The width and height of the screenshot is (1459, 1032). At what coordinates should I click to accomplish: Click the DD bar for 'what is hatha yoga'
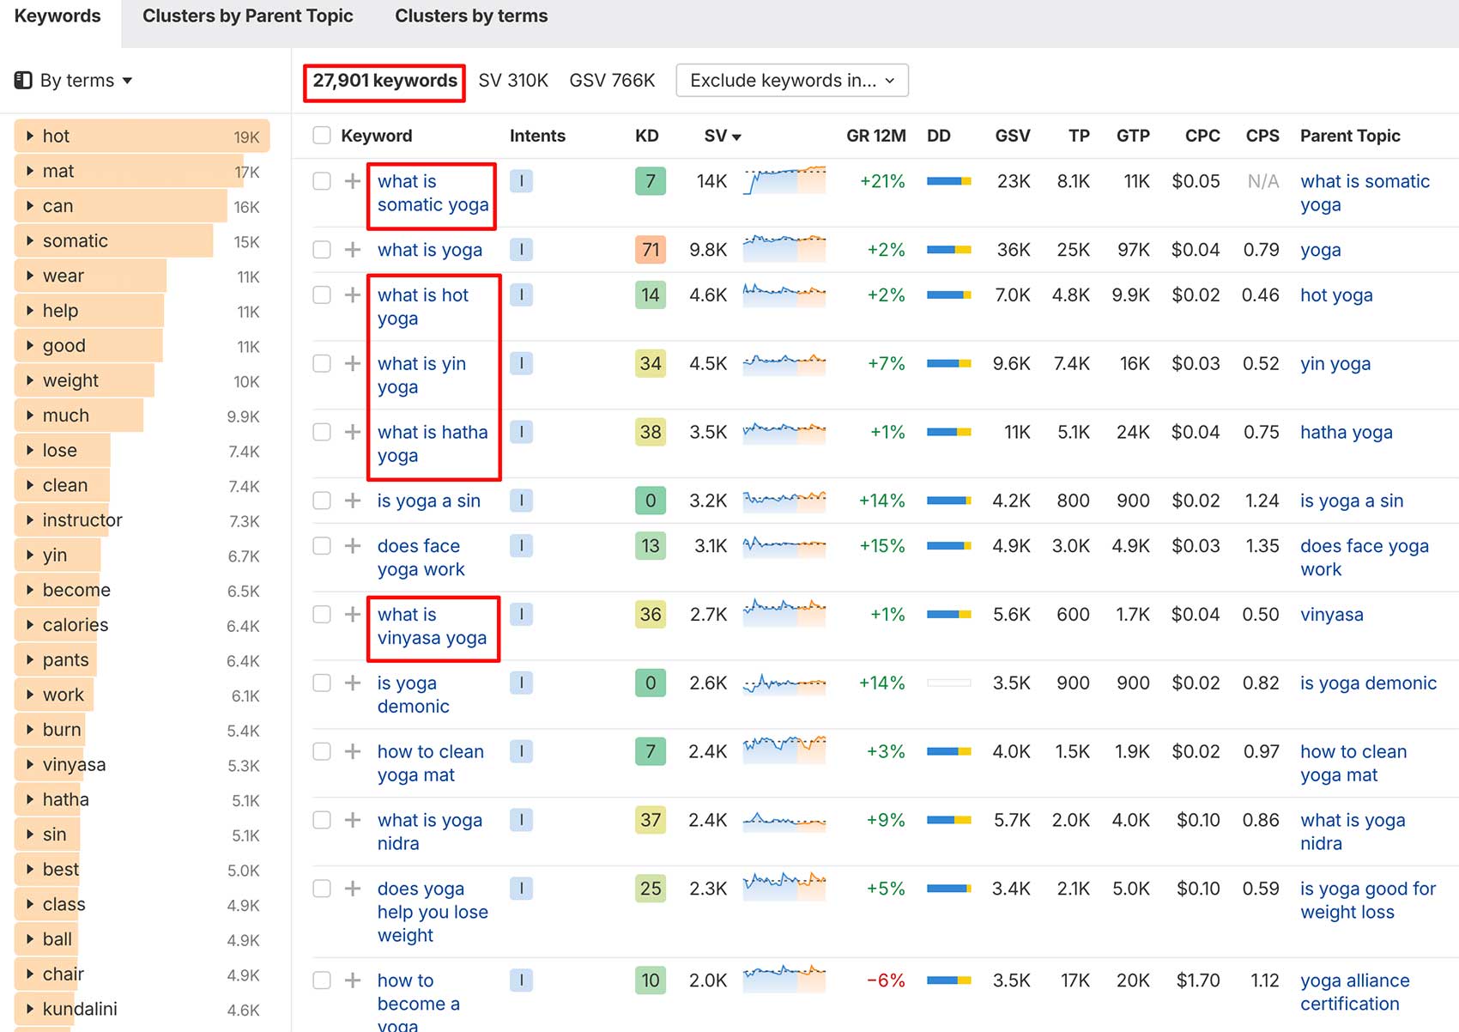coord(948,432)
